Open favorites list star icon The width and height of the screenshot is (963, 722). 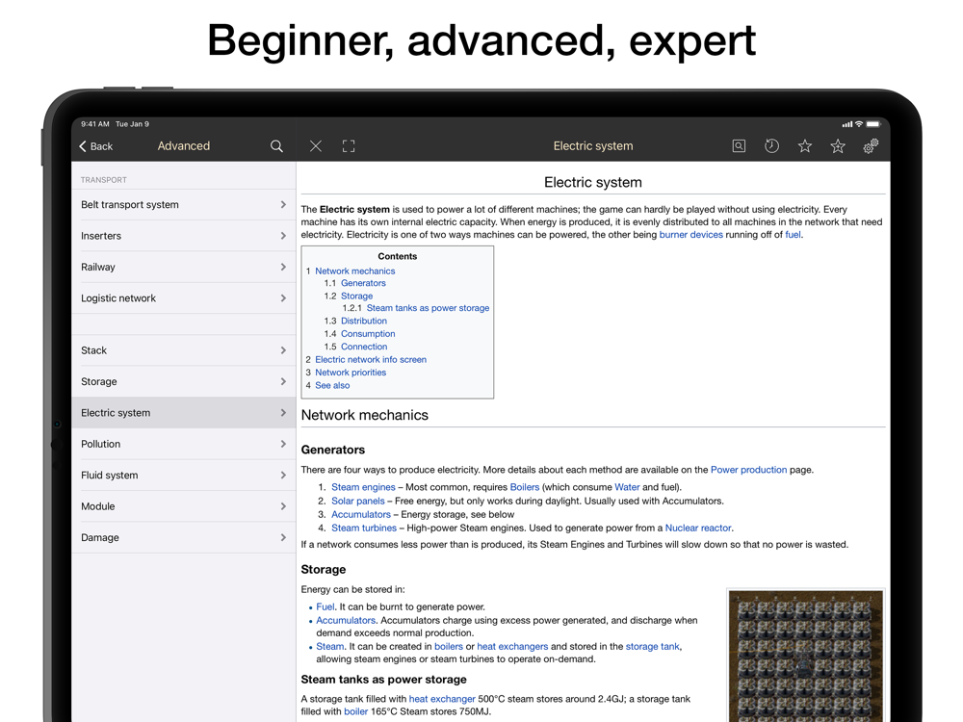805,146
